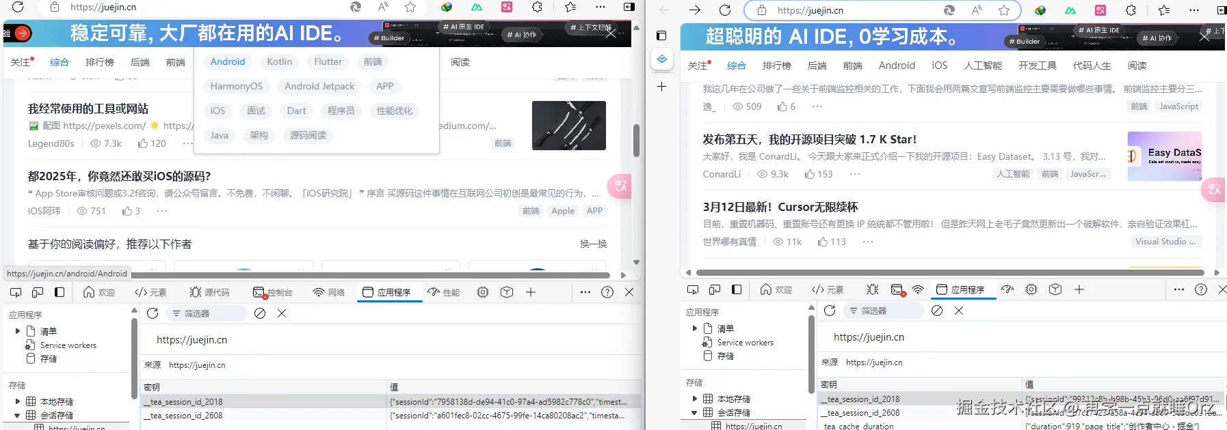Delete the selected entry with X in left DevTools
The height and width of the screenshot is (430, 1227).
click(x=282, y=313)
